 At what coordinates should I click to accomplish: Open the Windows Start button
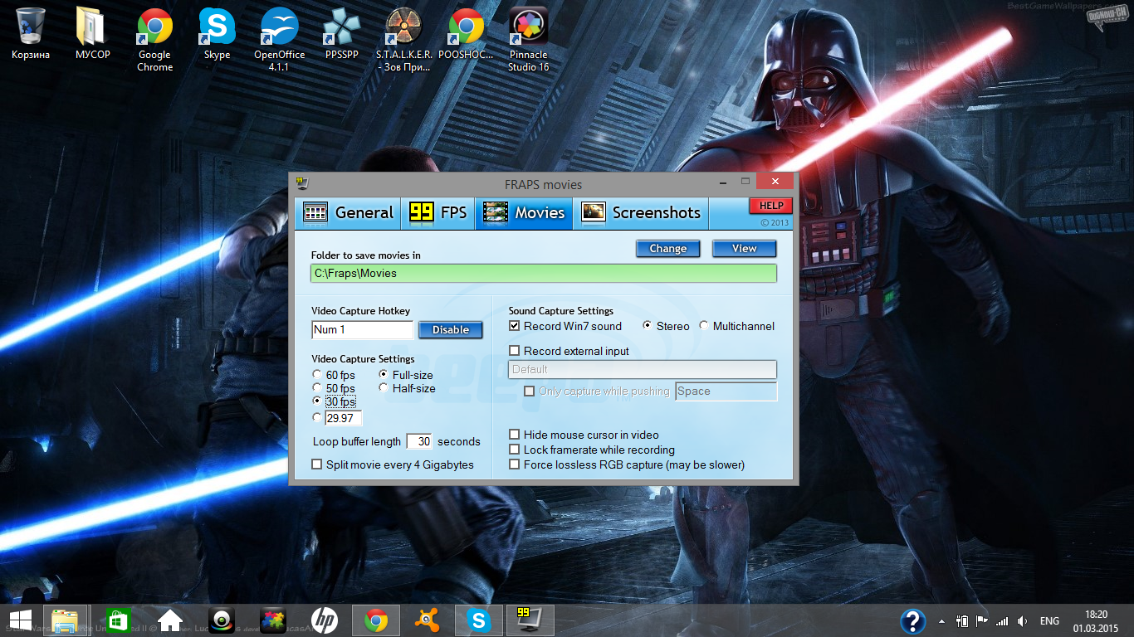[20, 620]
